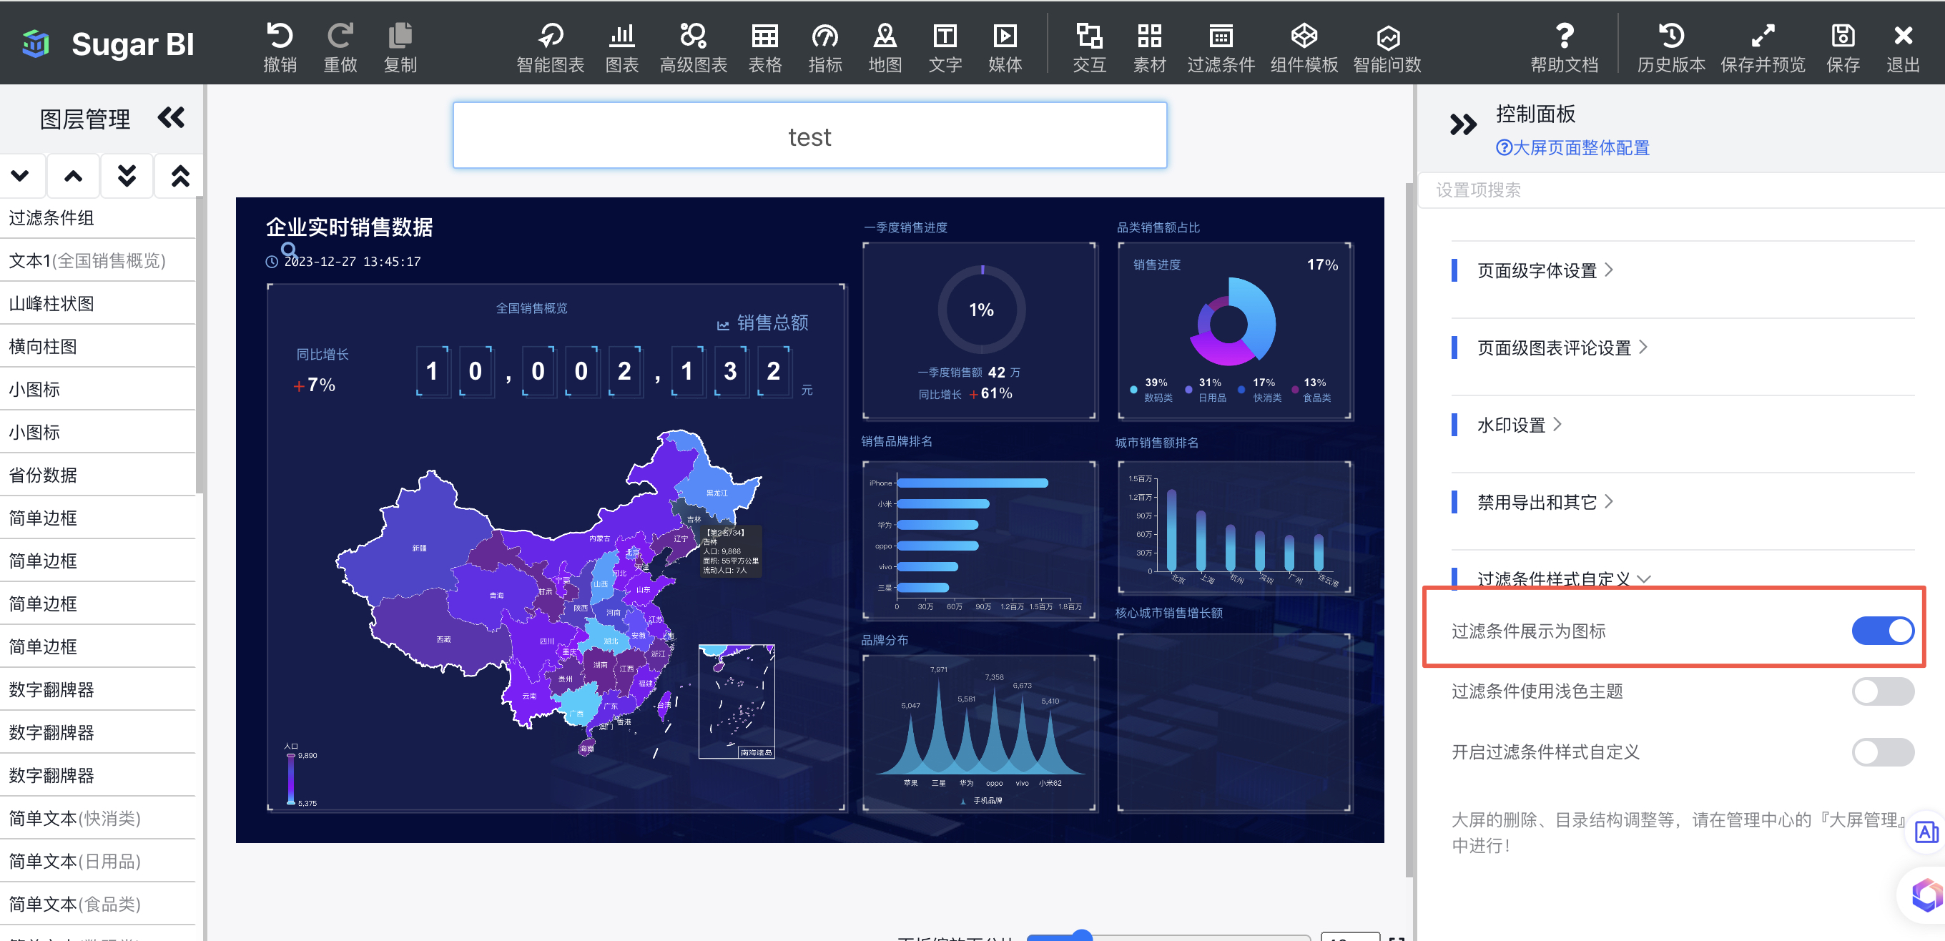Click the settings search field 设置项搜索

pyautogui.click(x=1680, y=190)
